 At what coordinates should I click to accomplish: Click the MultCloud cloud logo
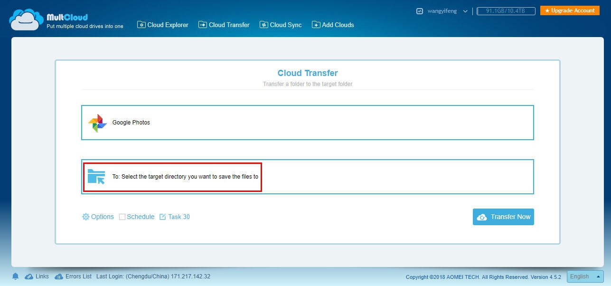[x=27, y=19]
